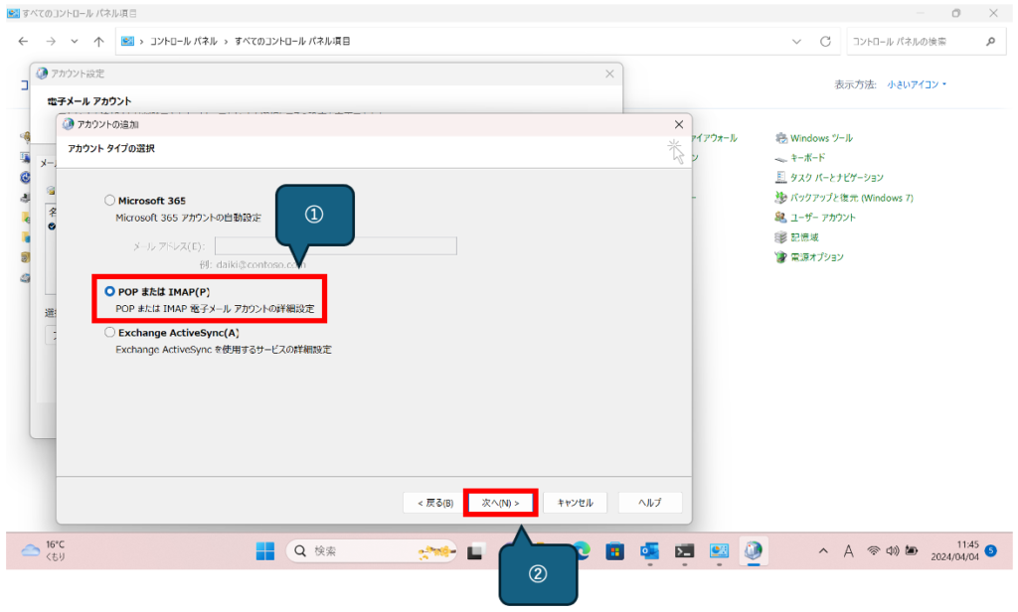This screenshot has height=612, width=1018.
Task: Click the 電源オプション battery icon
Action: point(781,257)
